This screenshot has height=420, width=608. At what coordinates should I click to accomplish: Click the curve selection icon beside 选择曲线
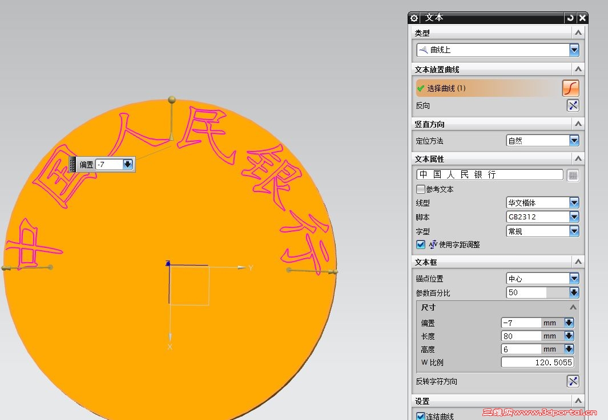click(570, 88)
